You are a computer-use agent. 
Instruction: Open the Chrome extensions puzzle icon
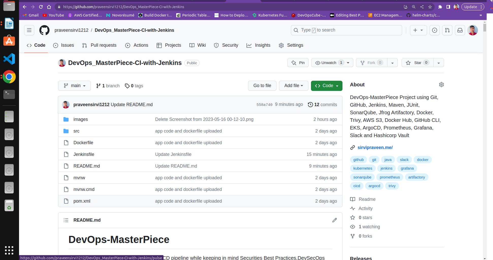pos(440,7)
